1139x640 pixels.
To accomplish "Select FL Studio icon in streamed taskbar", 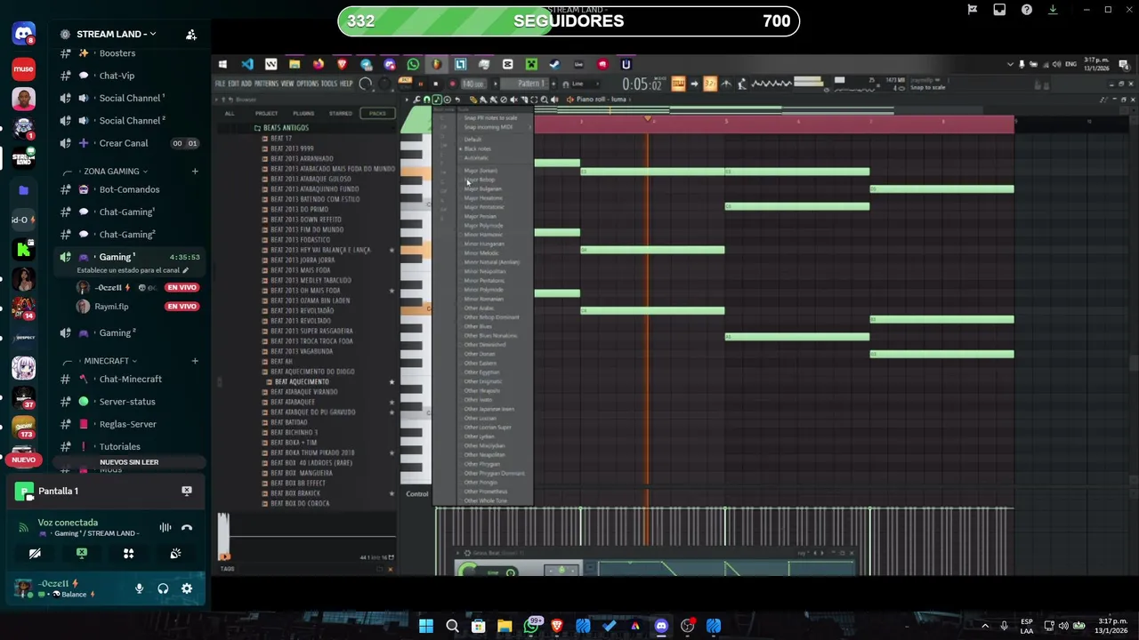I will click(437, 64).
